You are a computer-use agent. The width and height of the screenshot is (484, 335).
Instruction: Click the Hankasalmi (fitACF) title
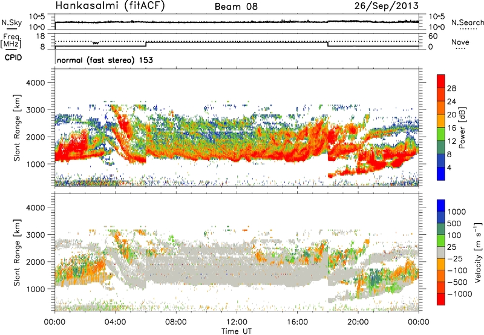pos(110,6)
